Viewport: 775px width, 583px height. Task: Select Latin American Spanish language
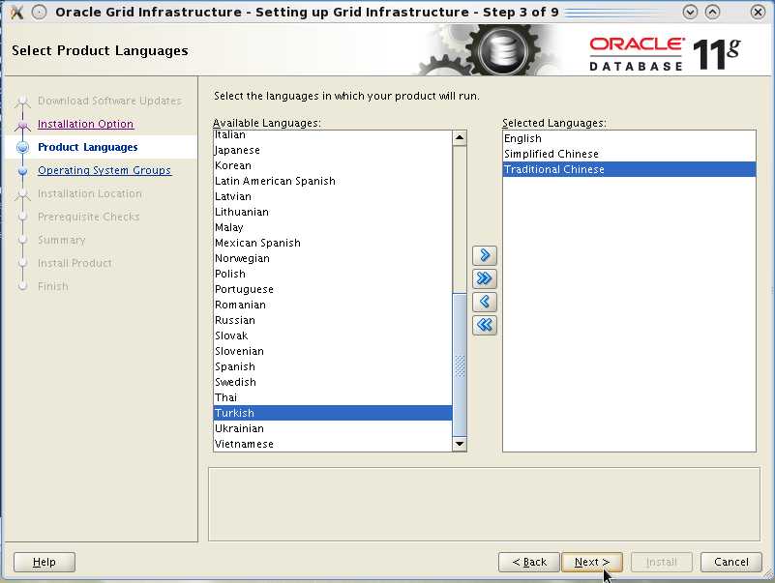333,181
